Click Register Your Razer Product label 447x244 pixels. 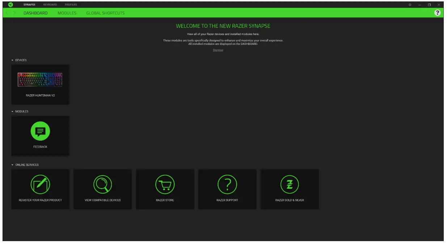[40, 200]
